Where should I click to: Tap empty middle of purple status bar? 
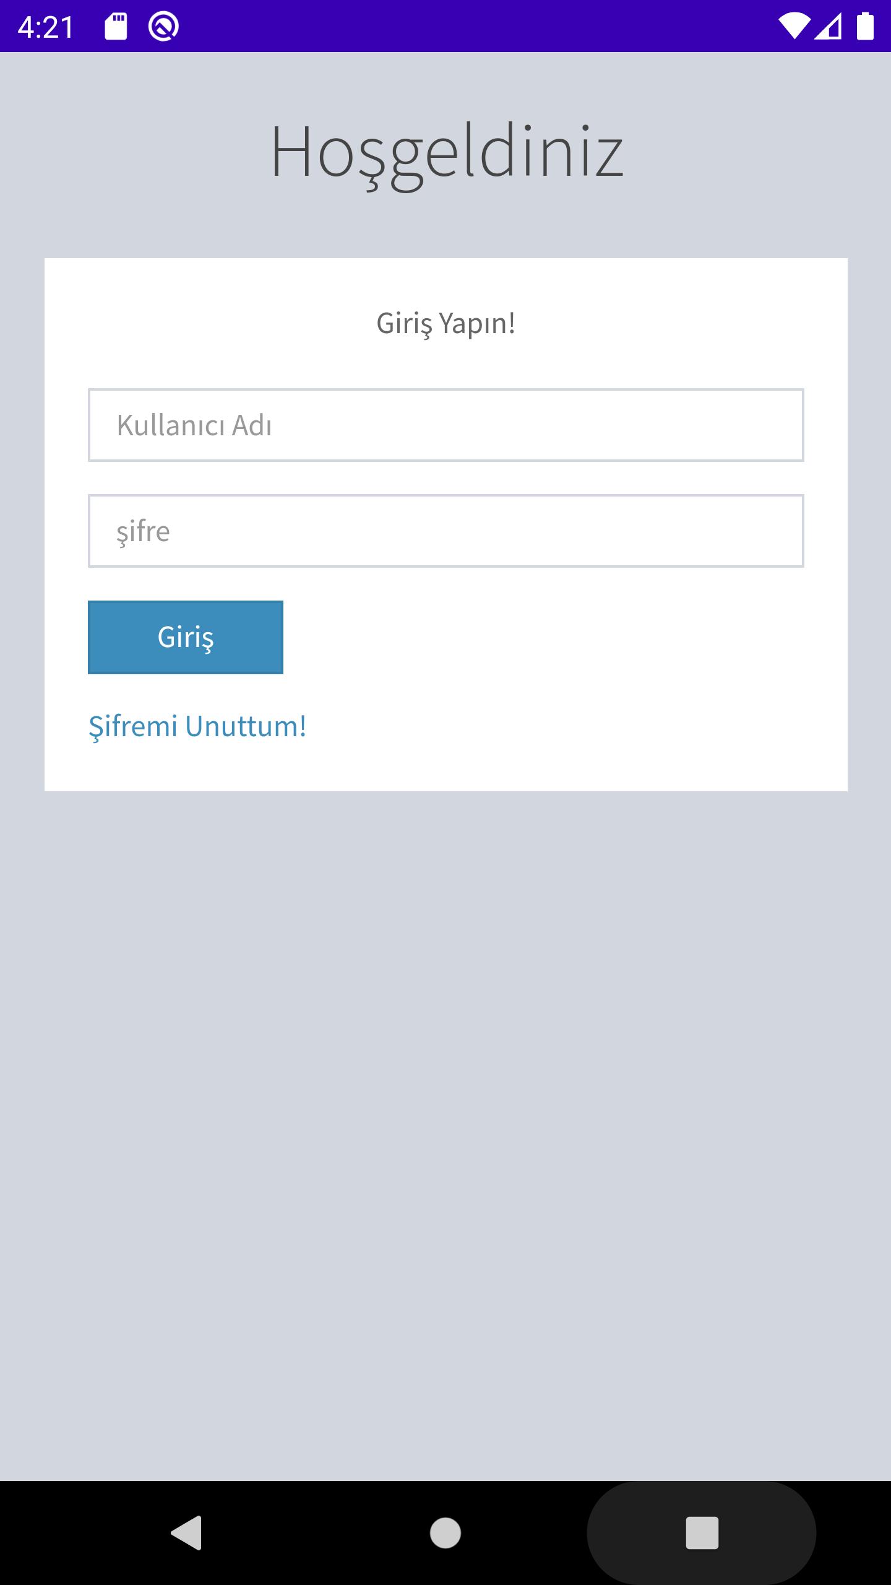(x=470, y=26)
